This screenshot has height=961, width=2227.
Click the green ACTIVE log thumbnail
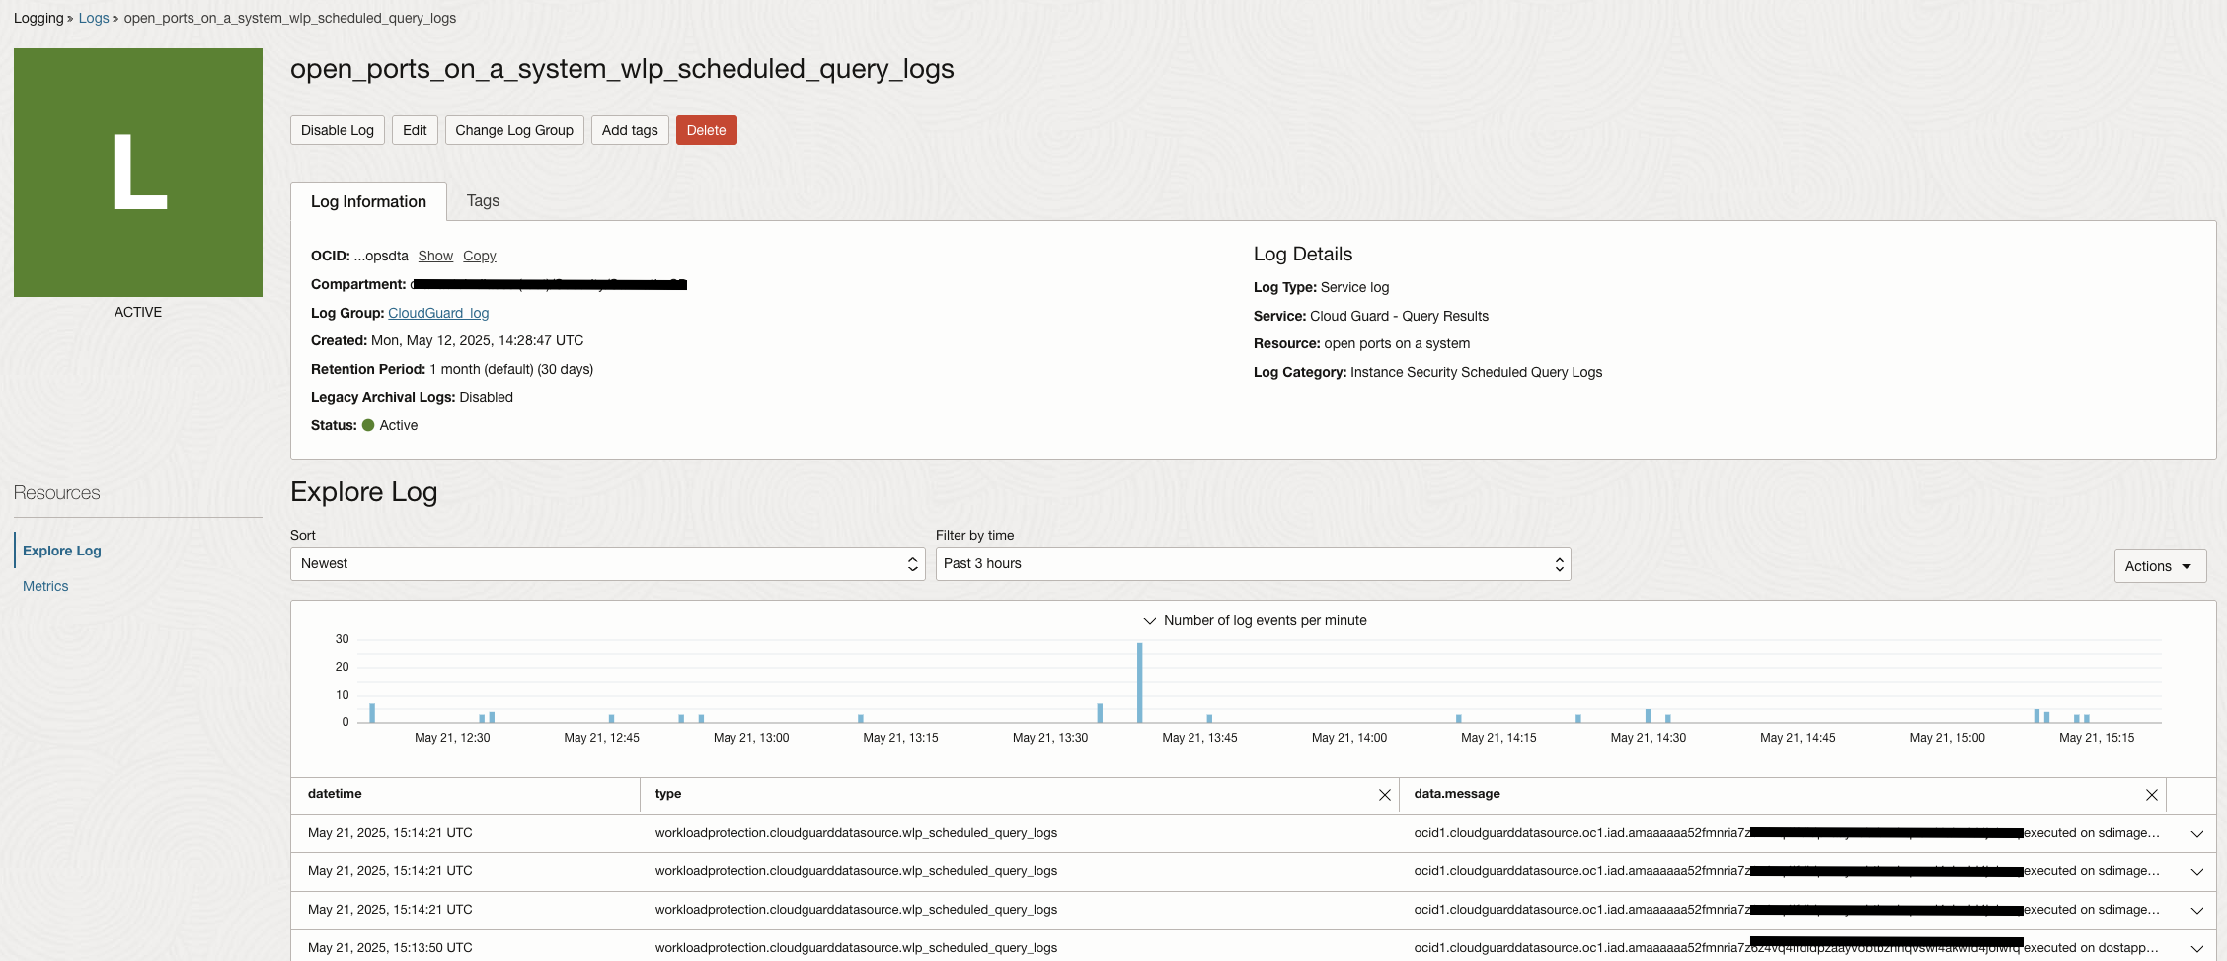137,173
